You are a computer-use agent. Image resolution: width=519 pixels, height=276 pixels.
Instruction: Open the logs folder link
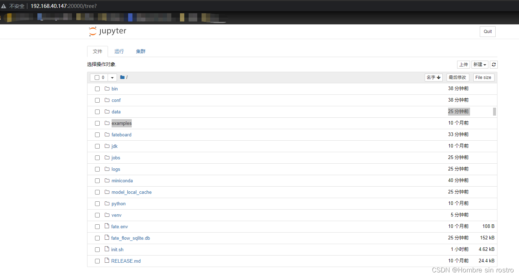pos(116,169)
